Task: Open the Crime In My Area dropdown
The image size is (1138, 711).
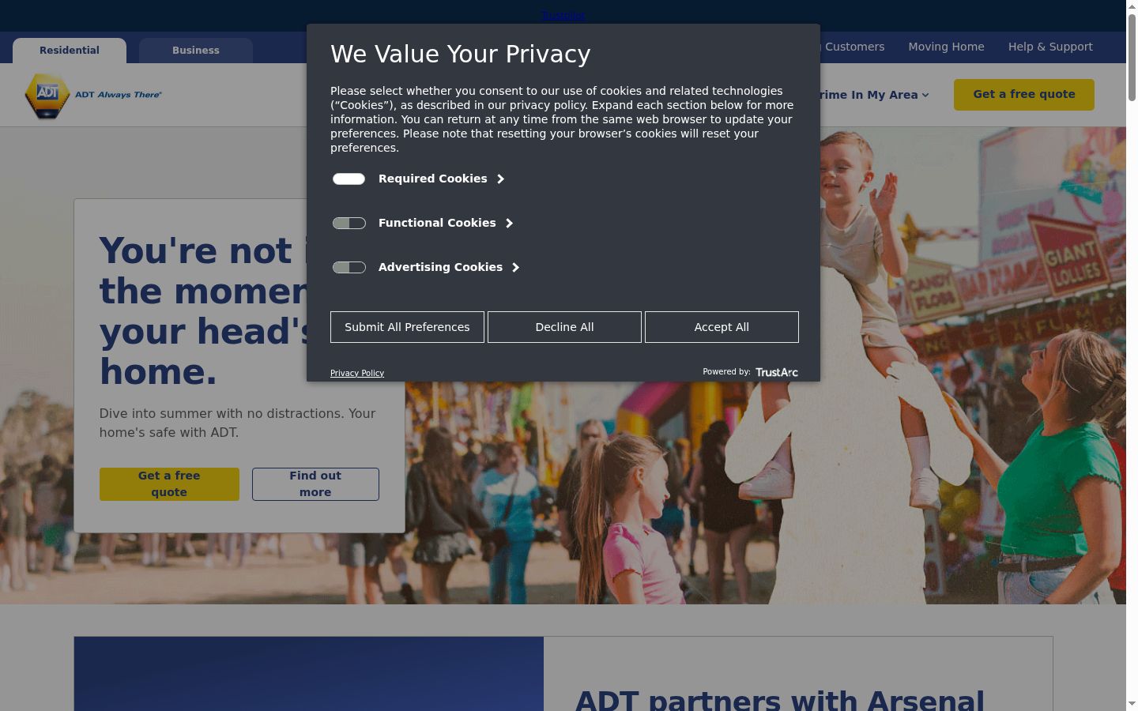Action: pyautogui.click(x=875, y=95)
